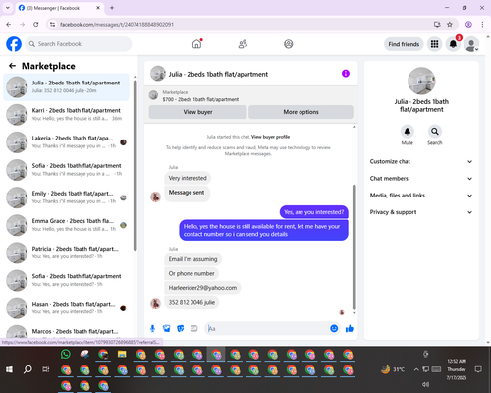Open the Facebook menu grid icon
The width and height of the screenshot is (491, 393).
[x=434, y=44]
